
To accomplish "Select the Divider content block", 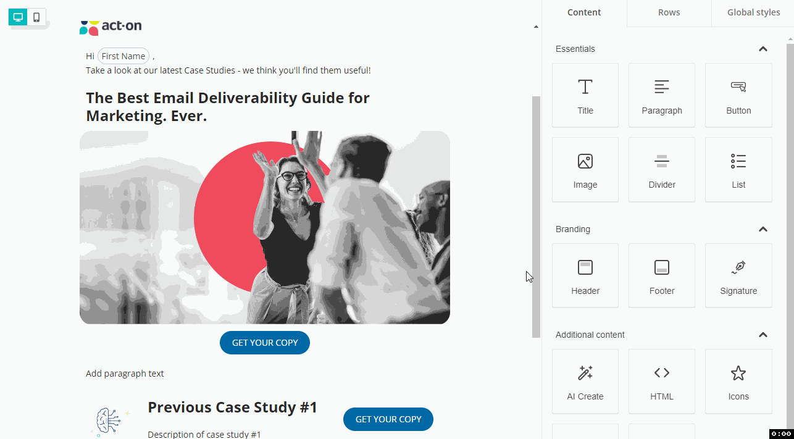I will (662, 170).
